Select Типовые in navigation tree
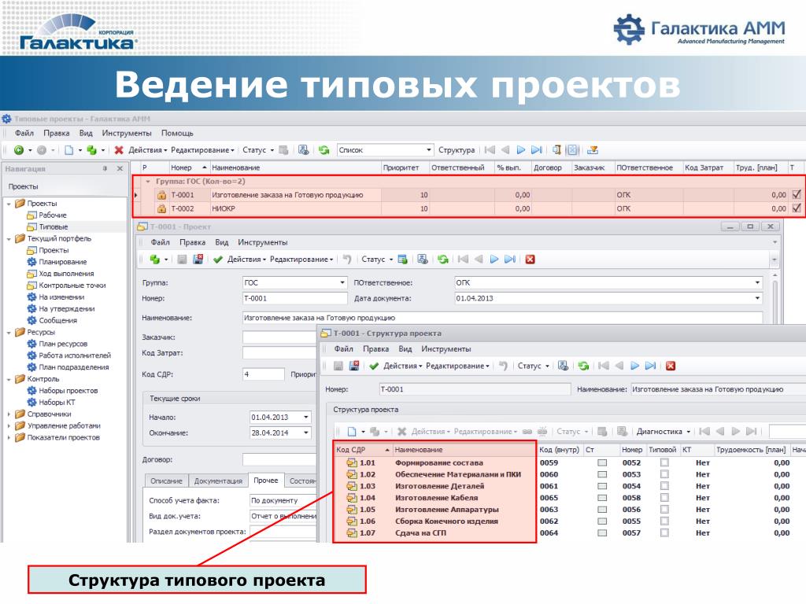The image size is (806, 604). point(54,226)
